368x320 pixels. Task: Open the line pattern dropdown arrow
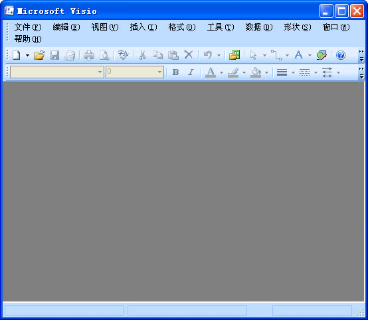click(x=316, y=72)
